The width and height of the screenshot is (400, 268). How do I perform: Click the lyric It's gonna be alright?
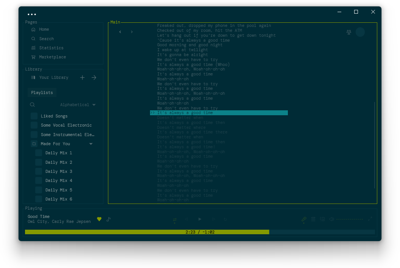tap(183, 55)
